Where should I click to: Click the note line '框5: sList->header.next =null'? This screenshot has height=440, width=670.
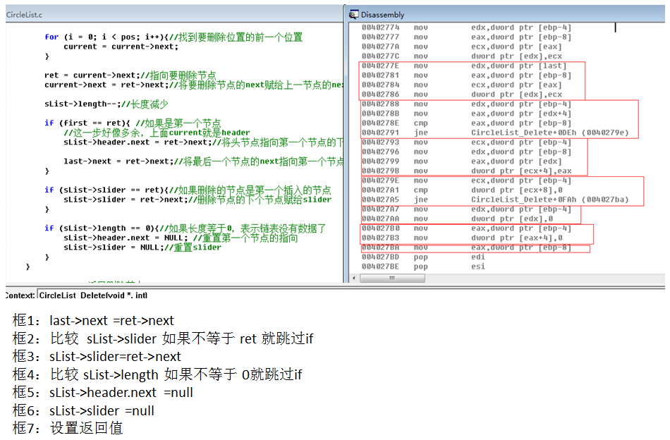[x=102, y=392]
